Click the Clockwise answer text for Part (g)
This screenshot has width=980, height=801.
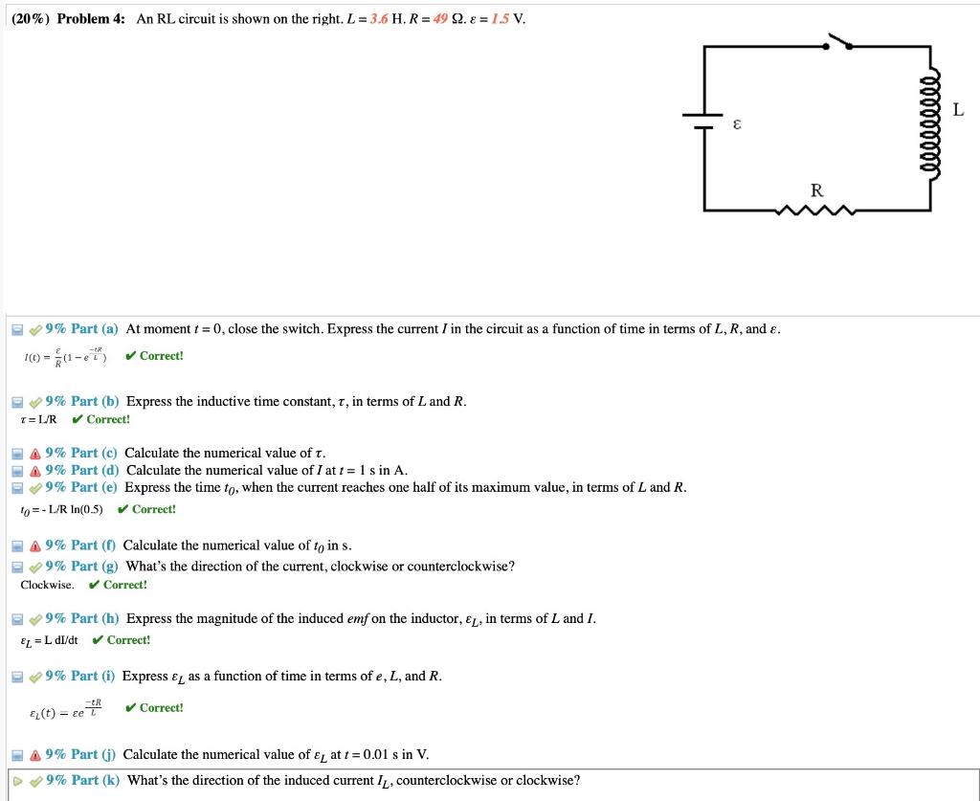(x=48, y=586)
